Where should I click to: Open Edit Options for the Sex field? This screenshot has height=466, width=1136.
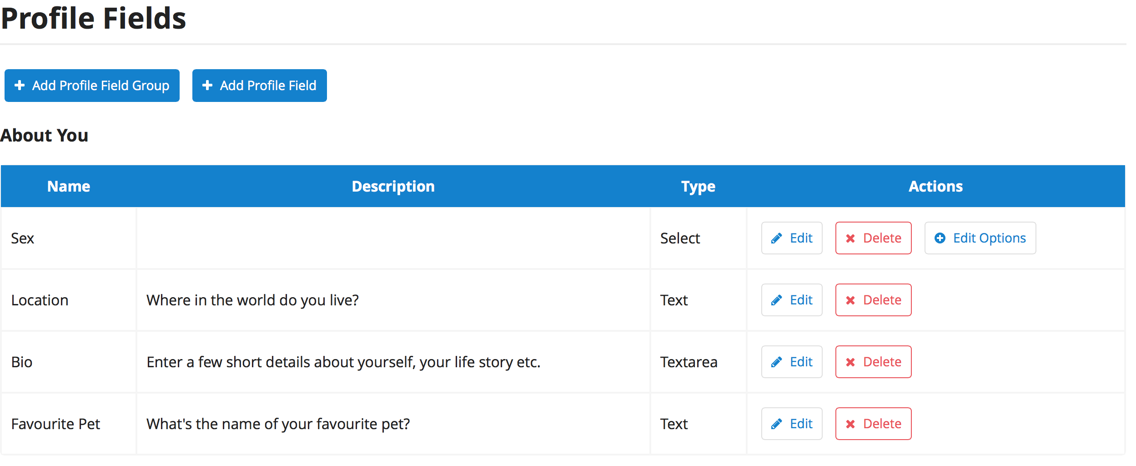(x=980, y=238)
